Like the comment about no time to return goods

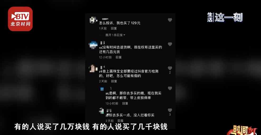170,44
